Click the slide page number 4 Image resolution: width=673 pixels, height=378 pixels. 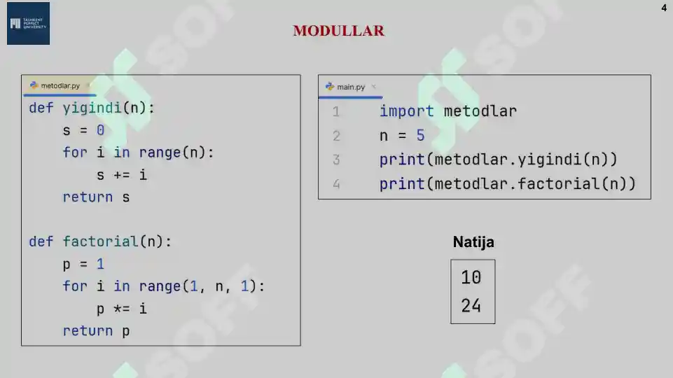[x=663, y=8]
